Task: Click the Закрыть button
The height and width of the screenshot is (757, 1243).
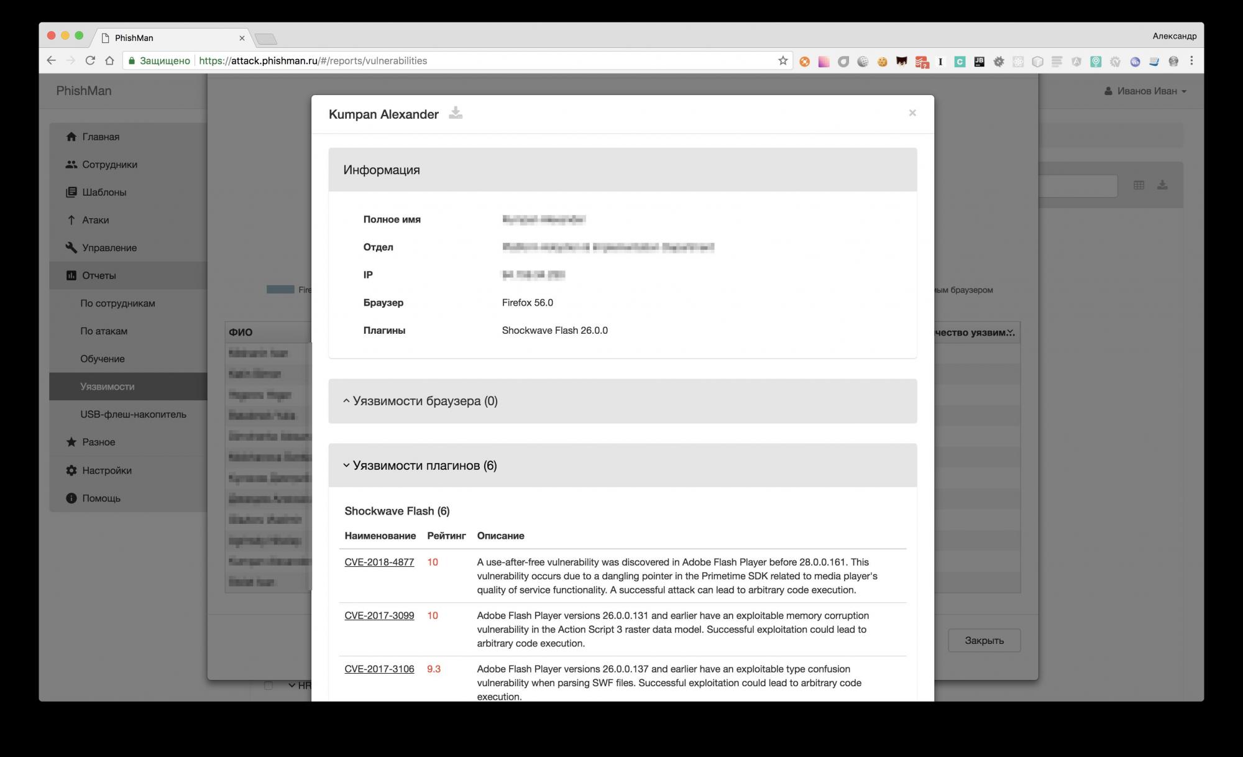Action: point(984,640)
